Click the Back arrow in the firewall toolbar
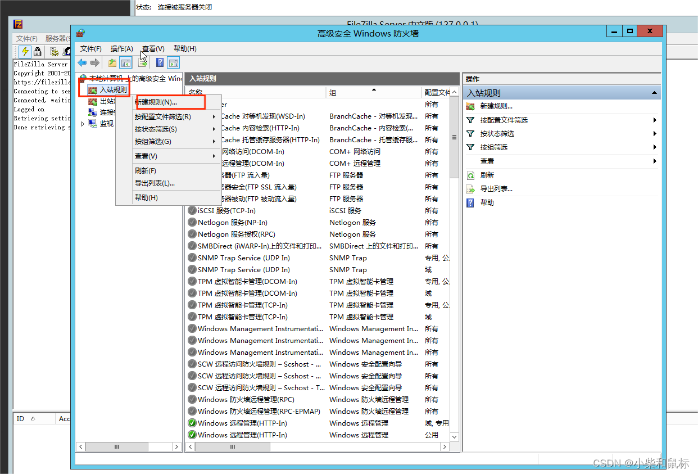 point(82,63)
